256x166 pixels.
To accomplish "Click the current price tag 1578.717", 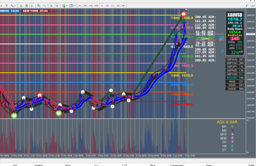I will (x=251, y=34).
